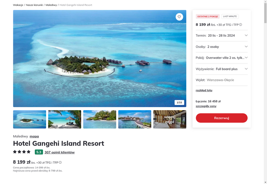The height and width of the screenshot is (184, 267).
Task: Open the Wyżywienie Full board plus dropdown
Action: (x=222, y=69)
